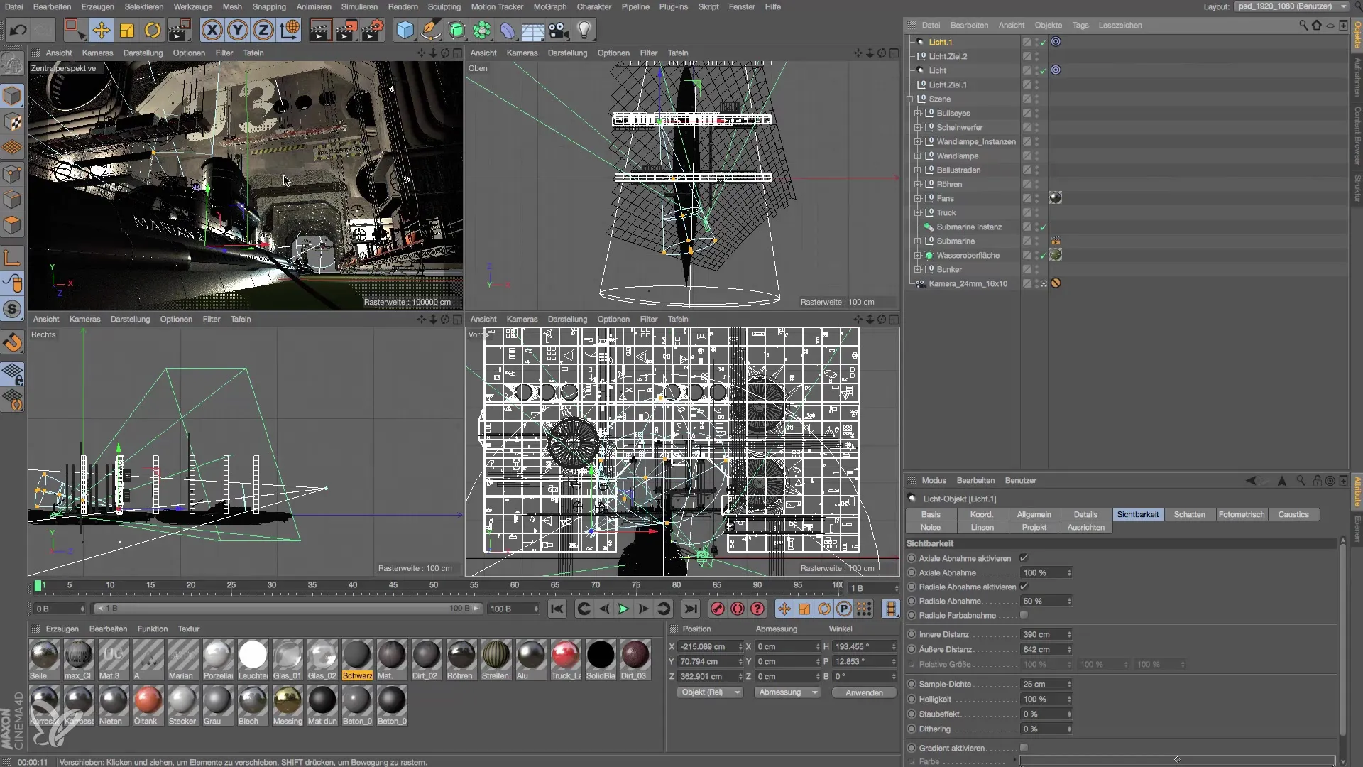This screenshot has width=1363, height=767.
Task: Select Texture mode checker icon
Action: pyautogui.click(x=12, y=122)
